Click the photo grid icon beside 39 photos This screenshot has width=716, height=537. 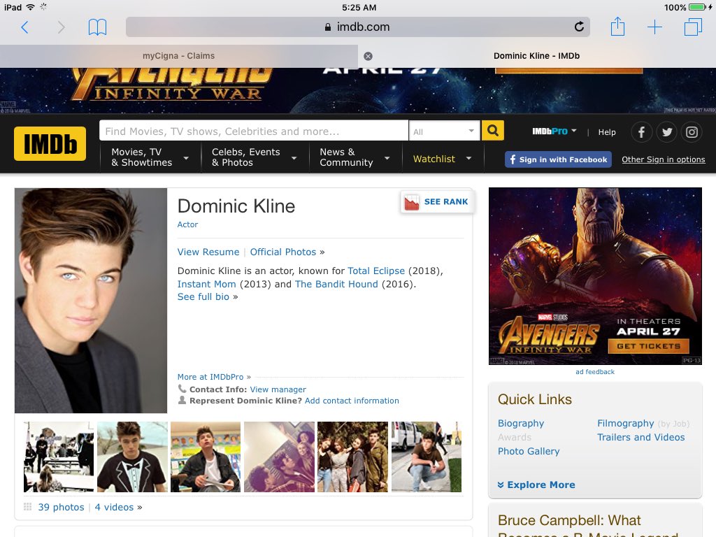pos(27,507)
